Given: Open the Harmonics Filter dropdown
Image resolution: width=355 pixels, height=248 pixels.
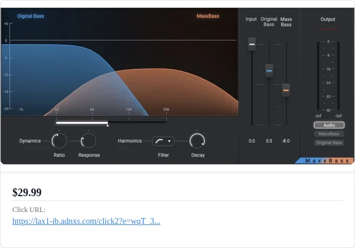Looking at the screenshot, I should click(163, 141).
